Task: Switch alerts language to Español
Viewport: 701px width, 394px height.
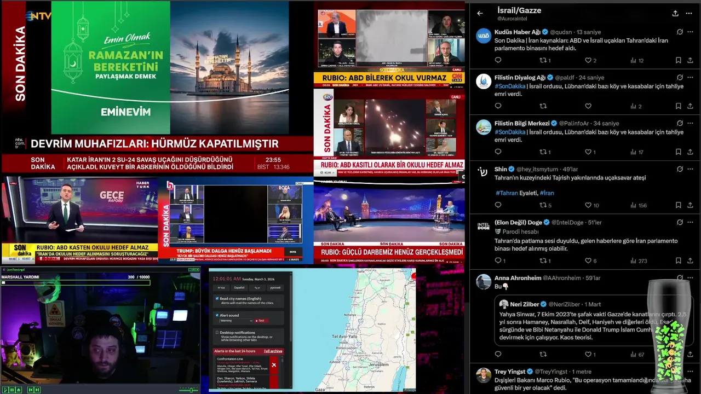Action: [239, 287]
